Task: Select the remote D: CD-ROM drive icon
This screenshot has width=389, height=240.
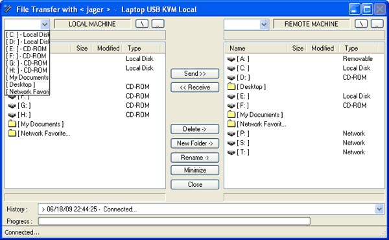Action: coord(231,78)
